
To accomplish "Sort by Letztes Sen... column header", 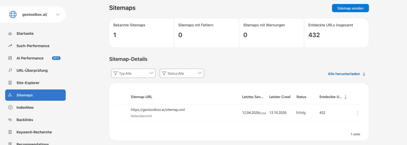I will (x=253, y=97).
